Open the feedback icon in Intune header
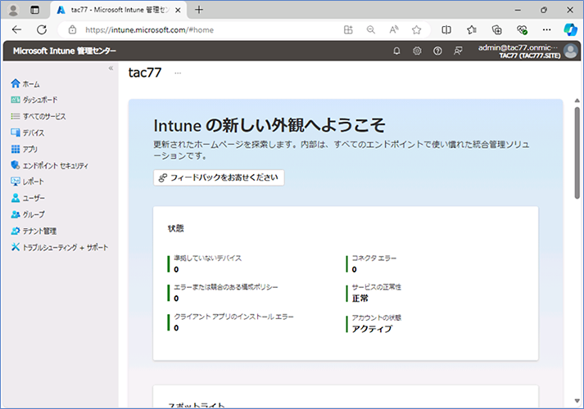 pyautogui.click(x=458, y=51)
